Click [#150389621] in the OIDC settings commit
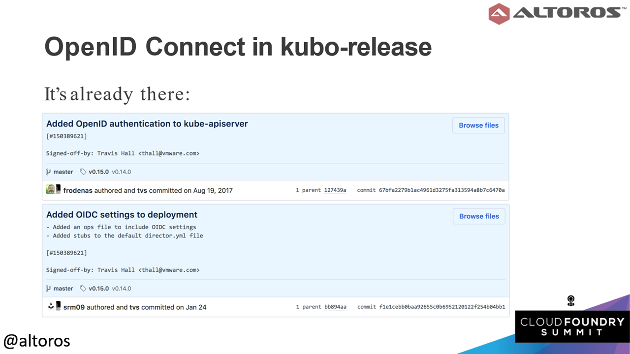This screenshot has height=354, width=630. (x=66, y=253)
